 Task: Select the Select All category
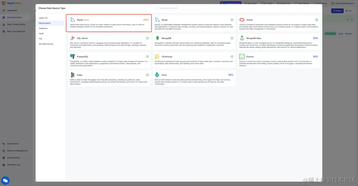(x=43, y=18)
